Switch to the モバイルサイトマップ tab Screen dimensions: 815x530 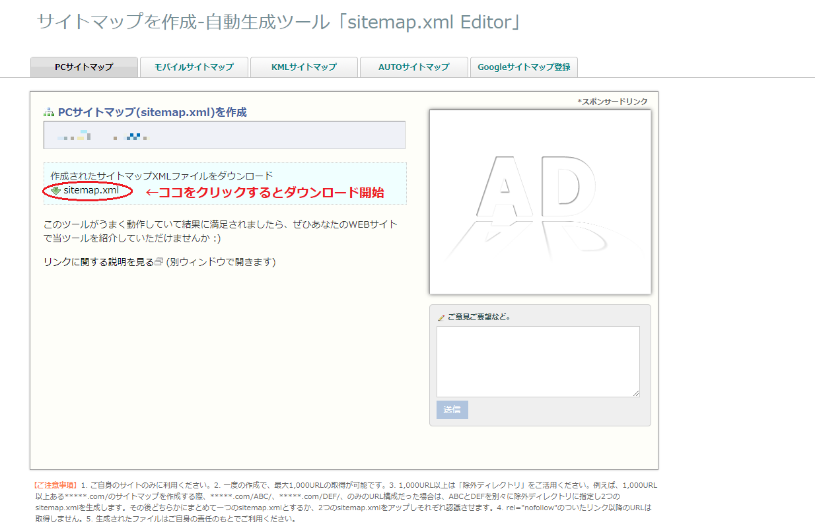click(x=194, y=67)
